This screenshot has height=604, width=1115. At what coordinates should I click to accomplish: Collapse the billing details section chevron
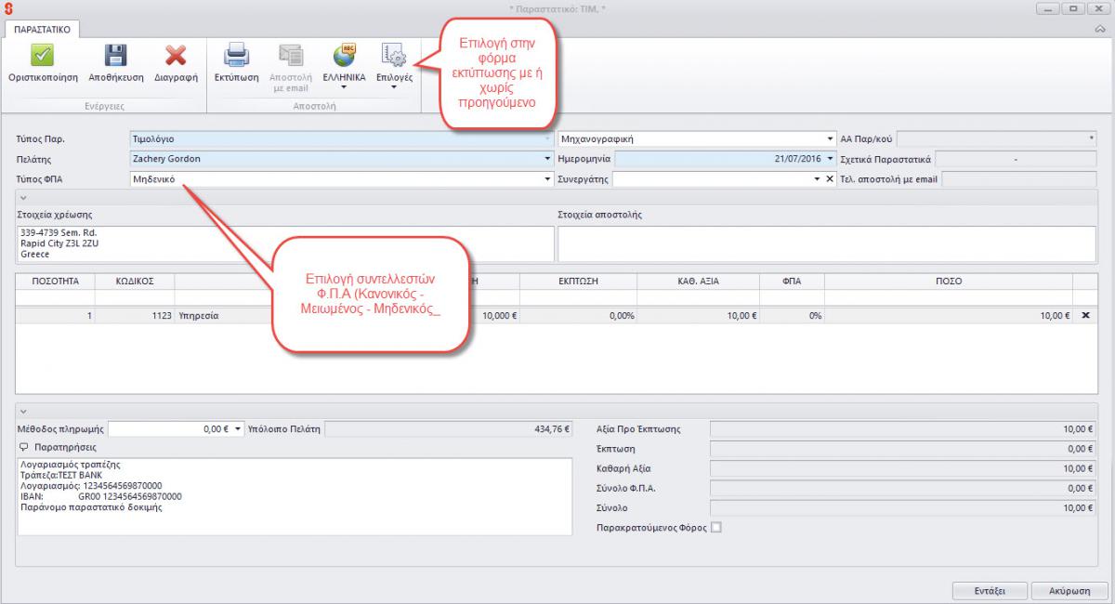23,197
